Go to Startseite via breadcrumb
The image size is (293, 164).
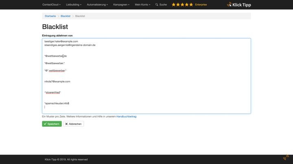pyautogui.click(x=50, y=16)
